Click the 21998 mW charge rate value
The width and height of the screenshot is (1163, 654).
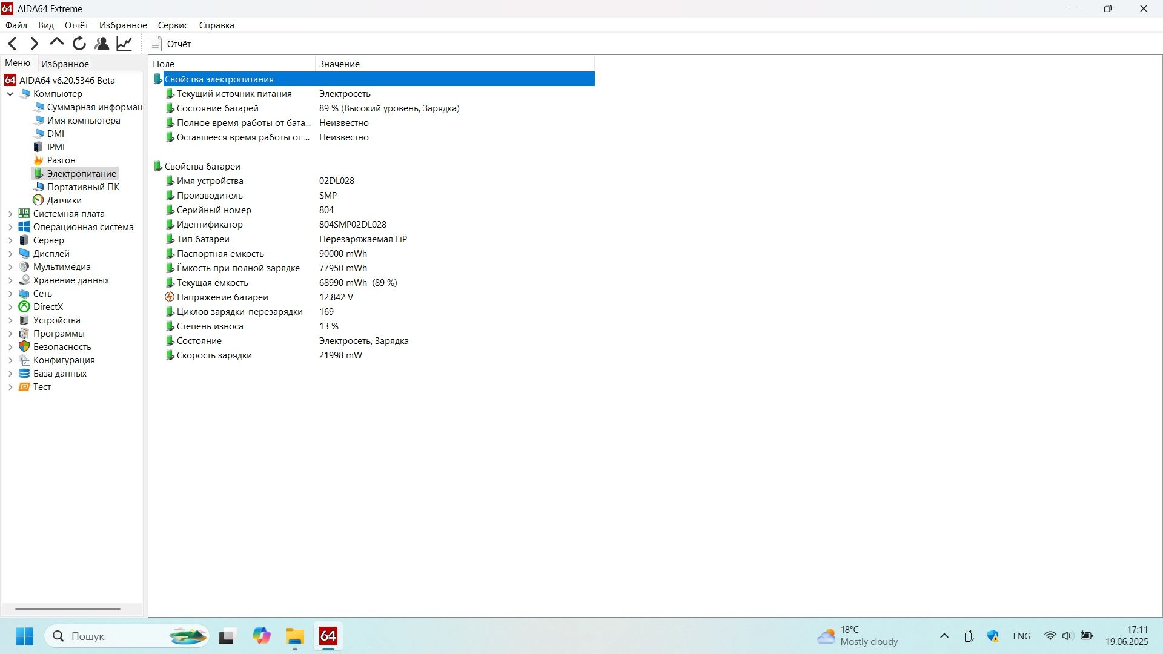(340, 355)
